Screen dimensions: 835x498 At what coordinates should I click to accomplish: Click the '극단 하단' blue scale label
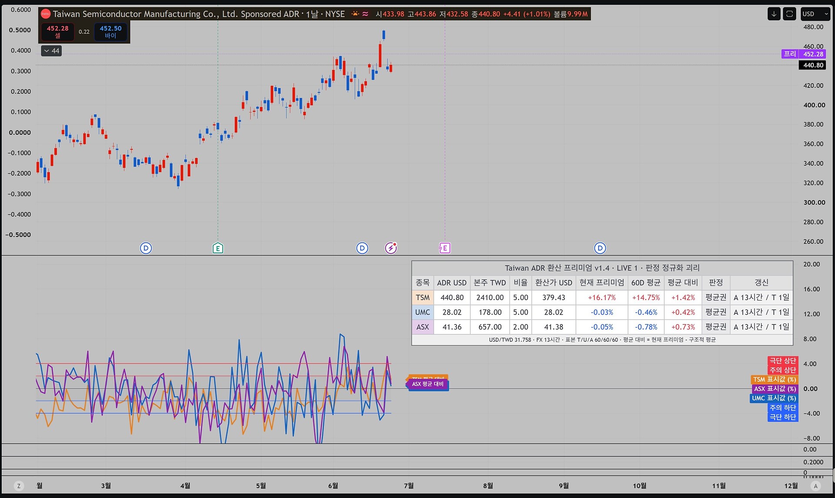click(x=783, y=417)
